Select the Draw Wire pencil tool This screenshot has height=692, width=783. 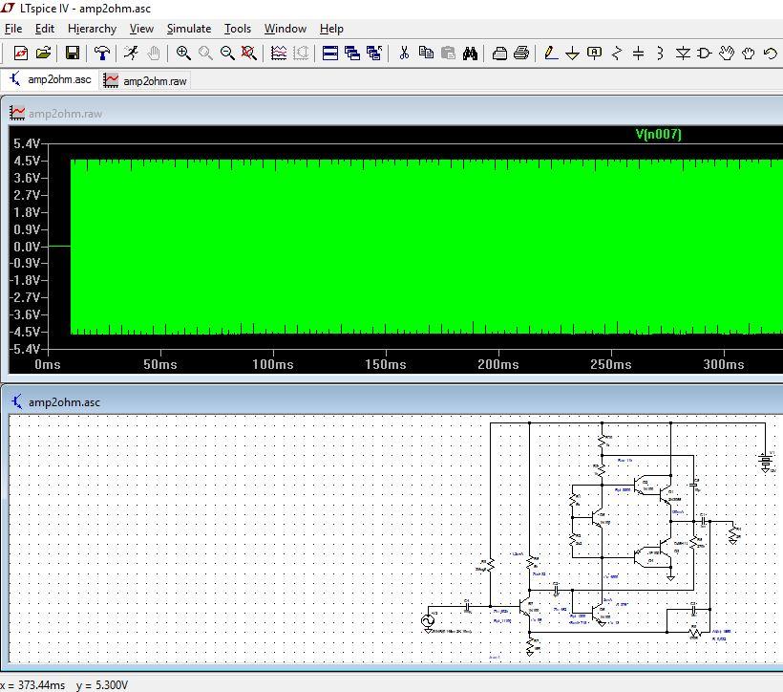click(x=551, y=53)
